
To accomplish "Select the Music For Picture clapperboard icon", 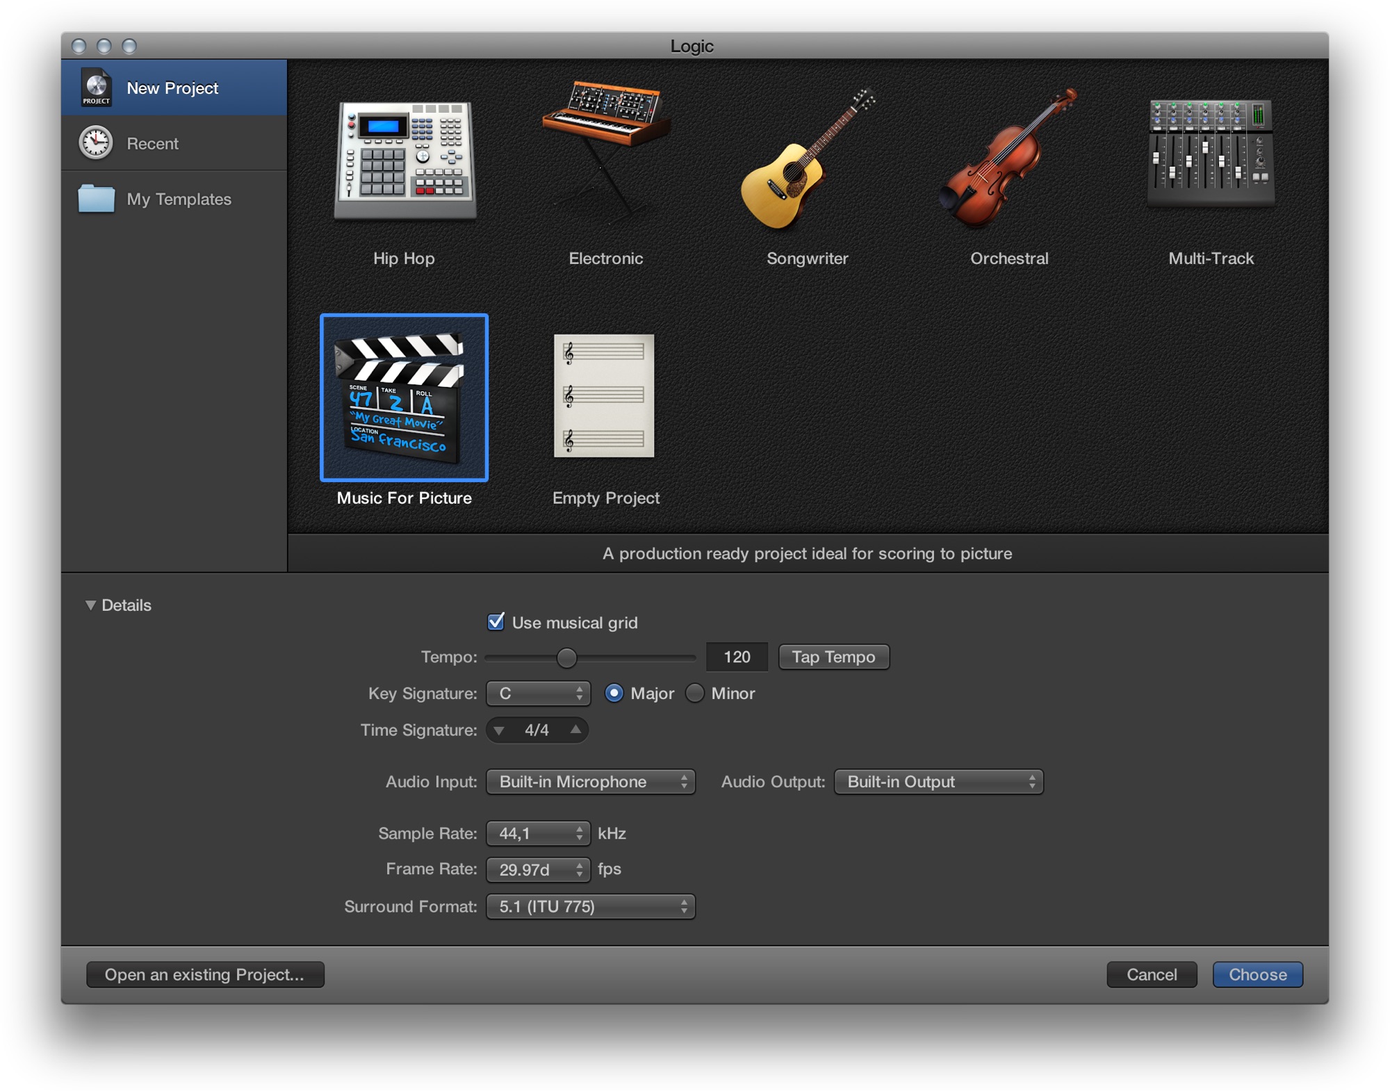I will [404, 397].
